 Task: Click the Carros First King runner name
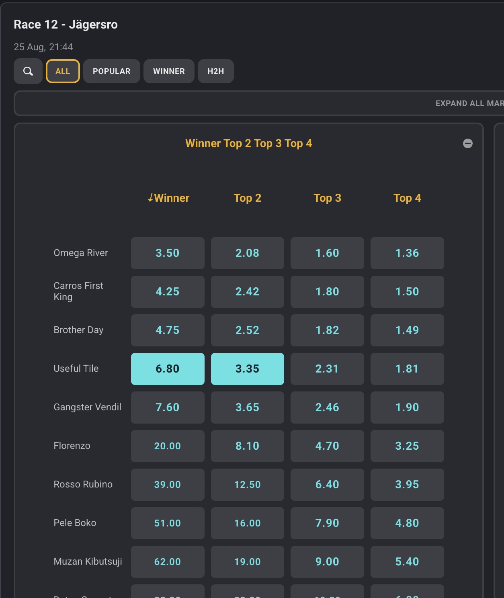(x=78, y=291)
